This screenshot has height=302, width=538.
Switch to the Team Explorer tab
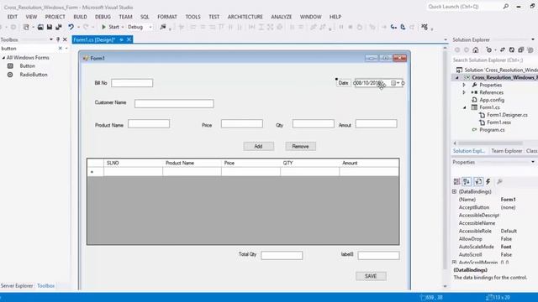click(506, 151)
